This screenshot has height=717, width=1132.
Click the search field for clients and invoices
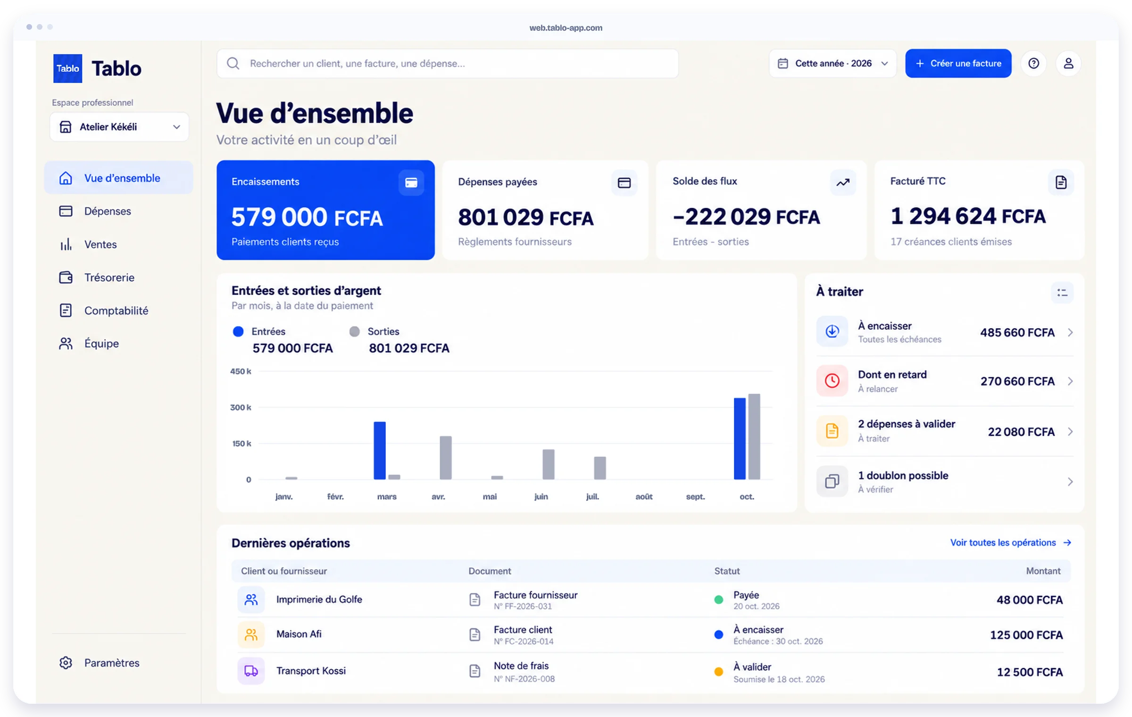pyautogui.click(x=447, y=63)
